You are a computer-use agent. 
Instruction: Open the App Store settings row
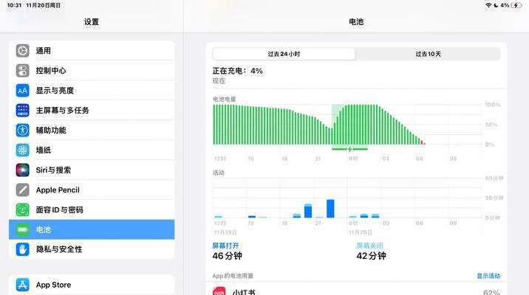(x=92, y=285)
